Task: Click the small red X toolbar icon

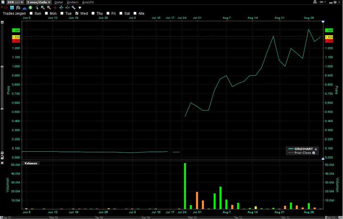Action: [x=2, y=7]
